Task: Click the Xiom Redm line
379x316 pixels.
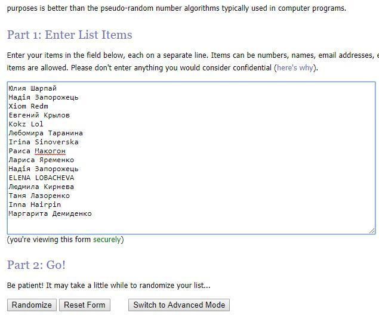Action: [28, 106]
